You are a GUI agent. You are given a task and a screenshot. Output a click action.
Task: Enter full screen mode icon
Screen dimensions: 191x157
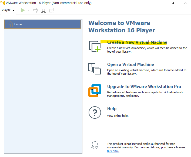43,10
